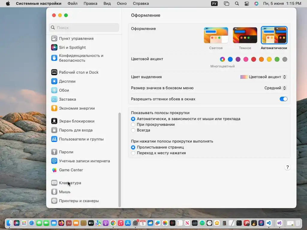This screenshot has width=307, height=230.
Task: Choose Светлое appearance thumbnail
Action: (216, 35)
